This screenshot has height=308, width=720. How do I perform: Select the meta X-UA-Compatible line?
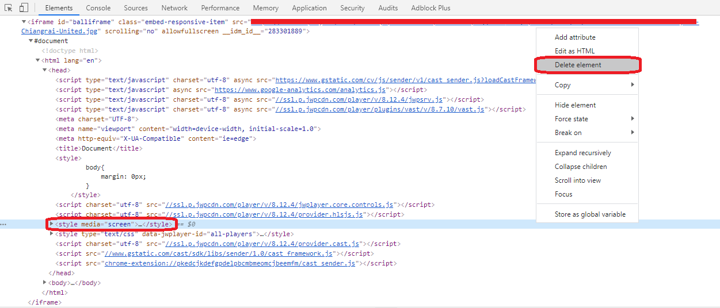[x=156, y=138]
